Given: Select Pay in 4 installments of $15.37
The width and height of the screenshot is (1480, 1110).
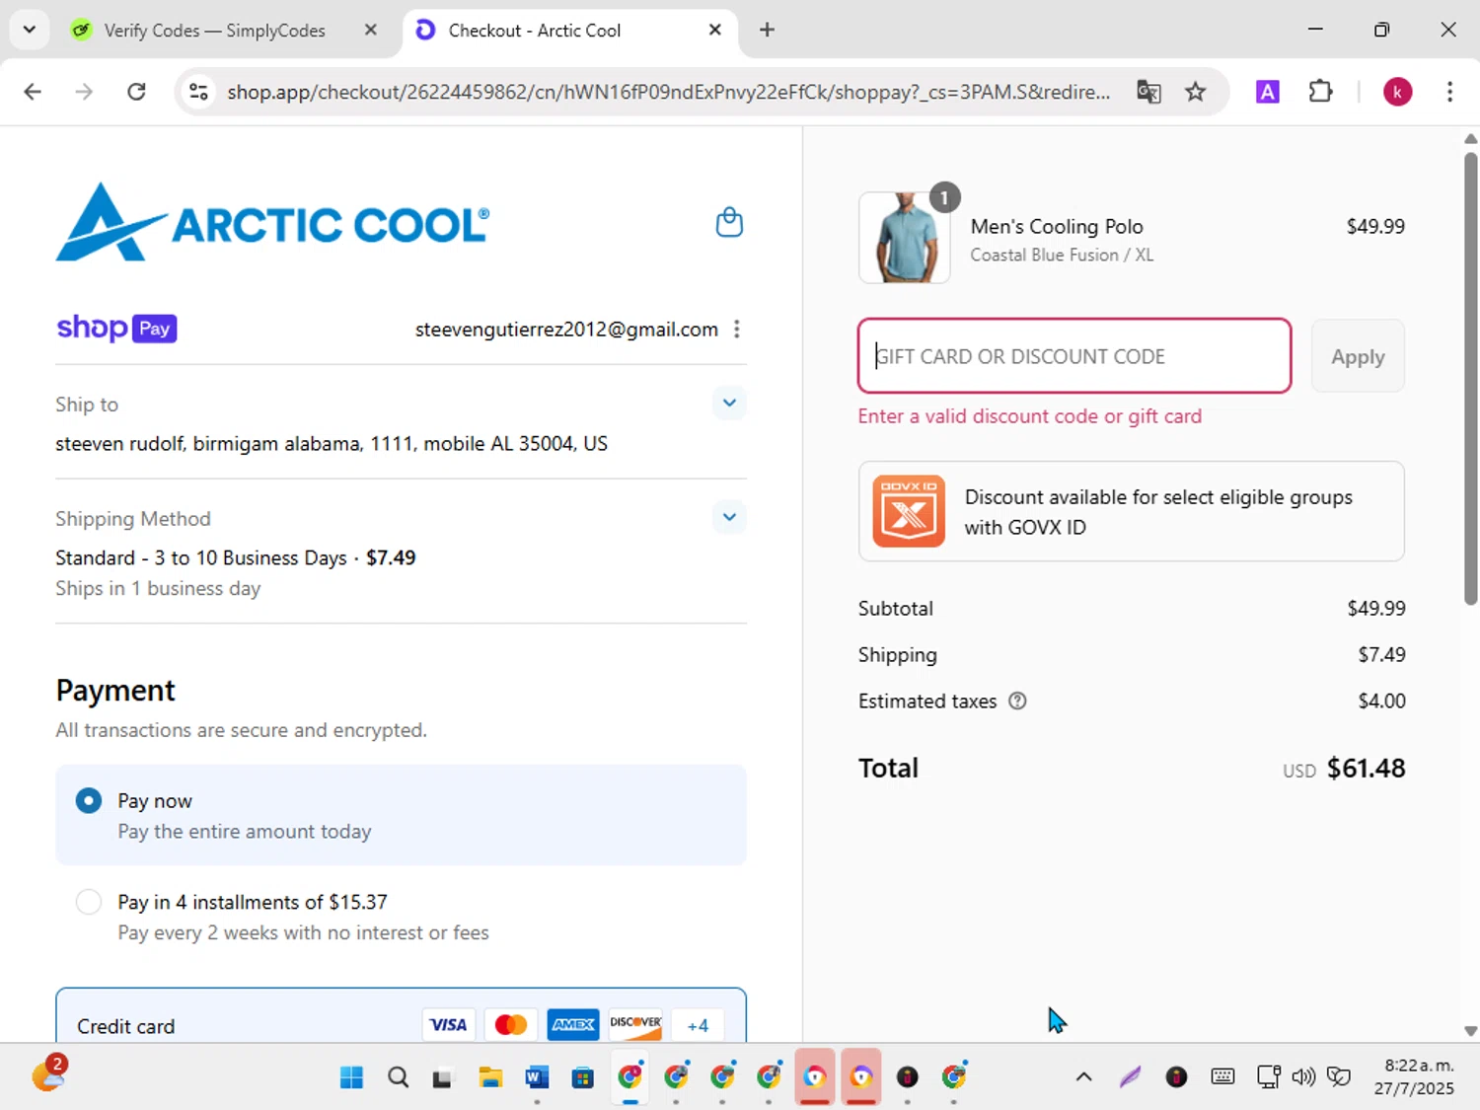Looking at the screenshot, I should tap(89, 902).
